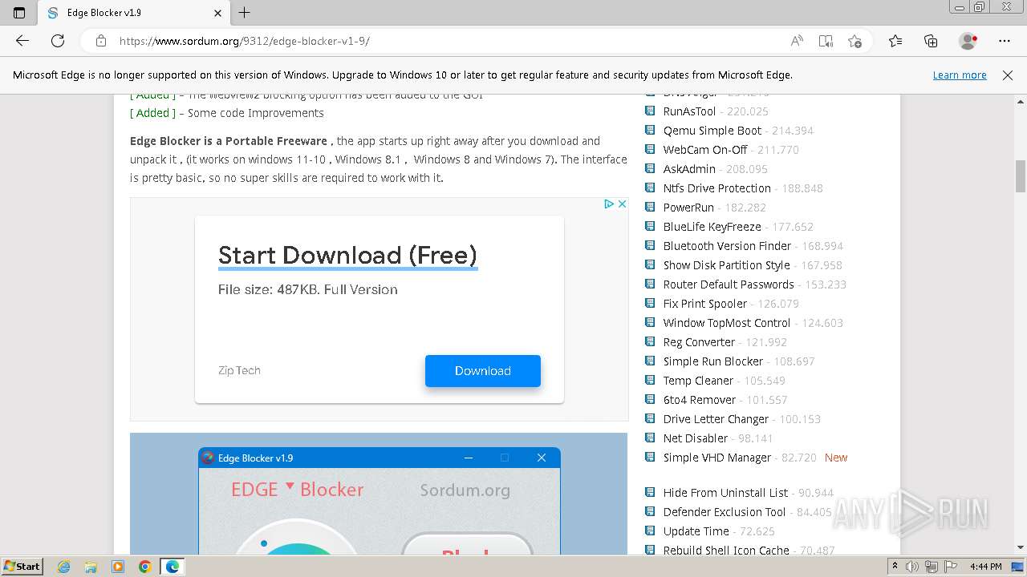Open Internet Explorer from taskbar

pyautogui.click(x=64, y=567)
